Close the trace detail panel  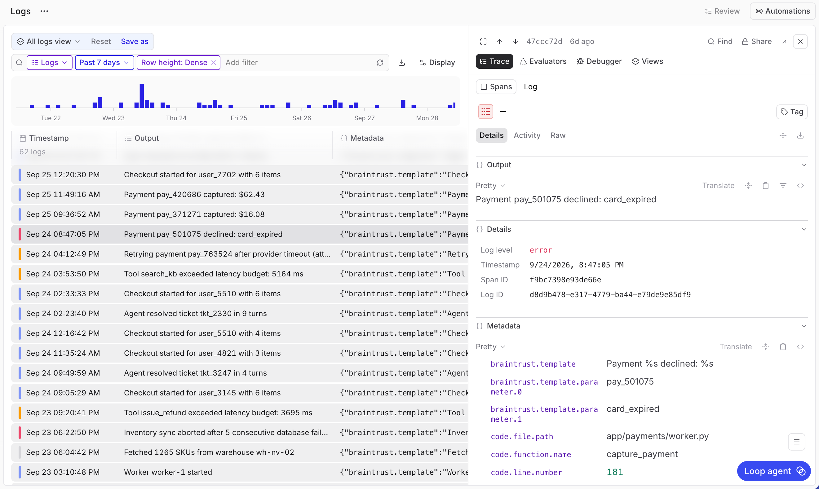click(x=800, y=42)
